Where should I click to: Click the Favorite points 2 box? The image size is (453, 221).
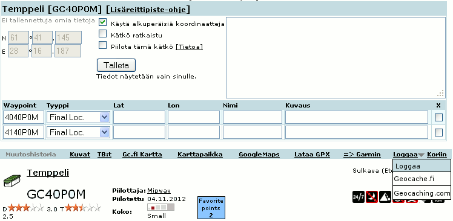point(211,208)
